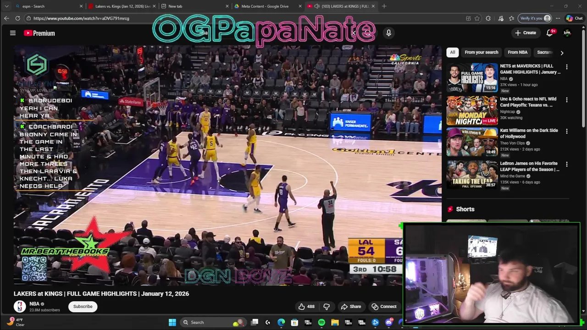Open Katt Williams Dark Side title
Image resolution: width=587 pixels, height=330 pixels.
[529, 133]
